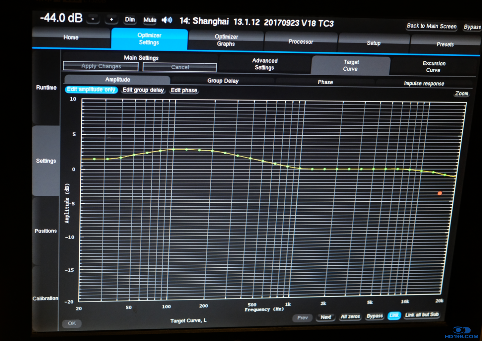Open the Impulse response tab
Screen dimensions: 482x341
point(424,84)
